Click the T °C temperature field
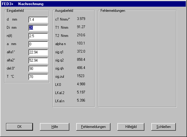Viewport: 187px width, 137px height. [38, 77]
